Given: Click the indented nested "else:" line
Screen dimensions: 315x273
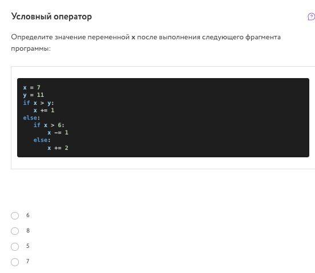Looking at the screenshot, I should click(42, 140).
